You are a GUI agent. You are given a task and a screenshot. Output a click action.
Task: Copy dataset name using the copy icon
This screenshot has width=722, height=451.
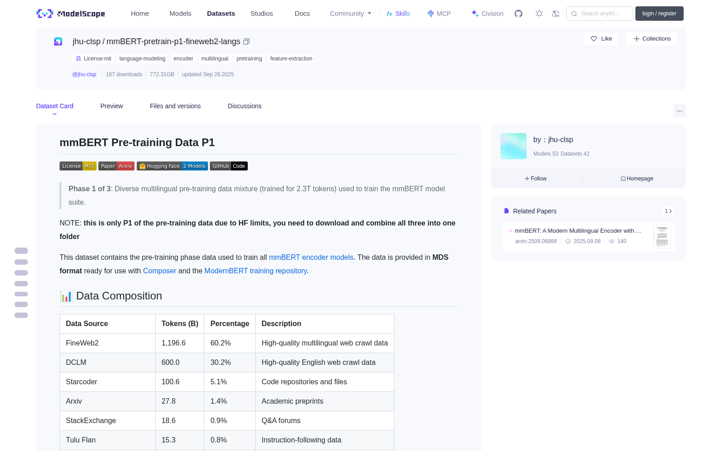point(246,41)
